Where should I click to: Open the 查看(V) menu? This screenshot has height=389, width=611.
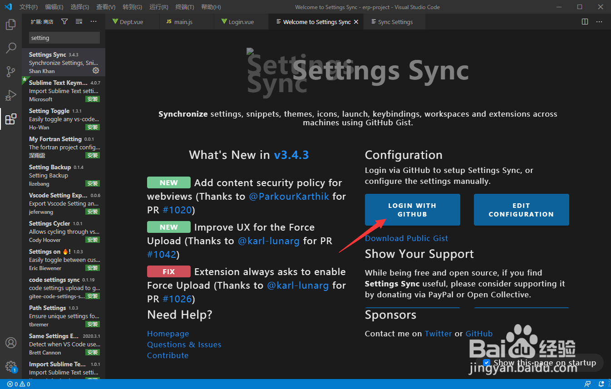tap(106, 7)
